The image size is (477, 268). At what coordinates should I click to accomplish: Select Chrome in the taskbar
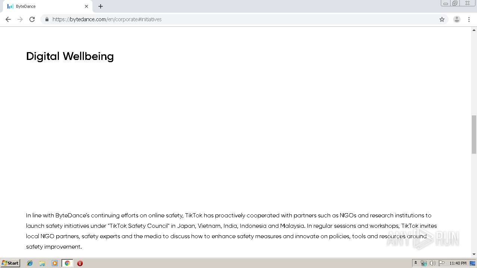point(67,263)
